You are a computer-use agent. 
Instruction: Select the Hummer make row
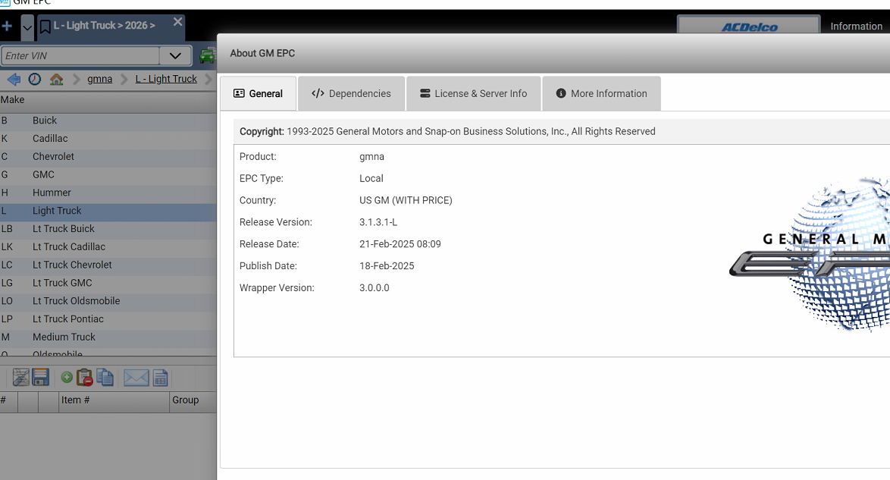(x=108, y=193)
